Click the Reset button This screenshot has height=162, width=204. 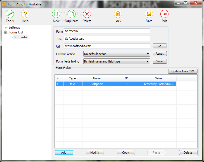160,54
